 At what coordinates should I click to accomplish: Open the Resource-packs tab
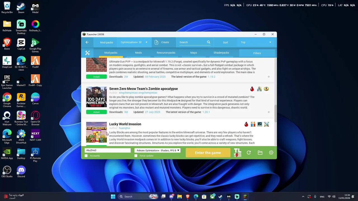[166, 53]
